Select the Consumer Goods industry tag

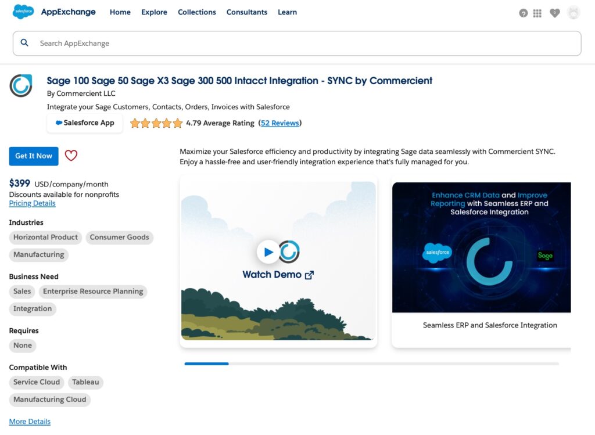[x=120, y=238]
